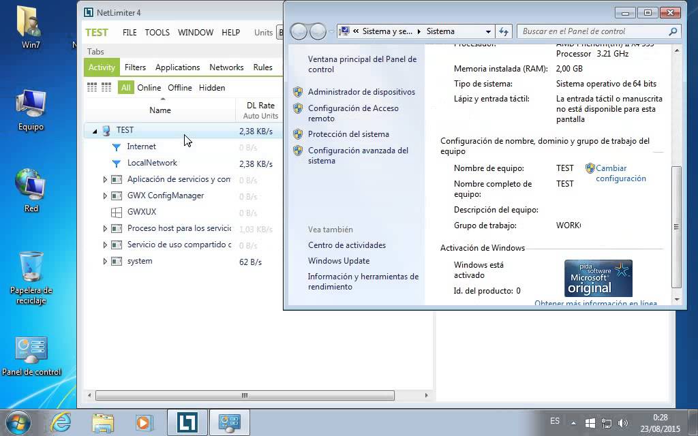Open the taskbar clock showing 0:28
The height and width of the screenshot is (436, 698).
[x=660, y=423]
